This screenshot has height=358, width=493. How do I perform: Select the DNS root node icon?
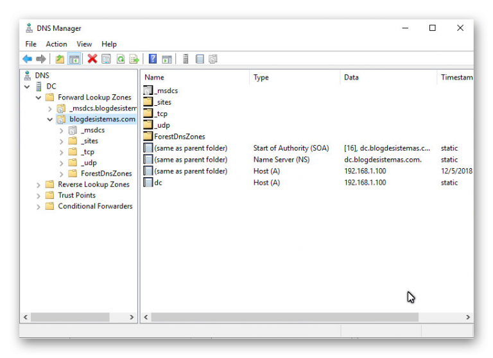click(x=28, y=76)
